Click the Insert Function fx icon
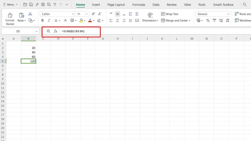251x141 pixels. point(56,31)
